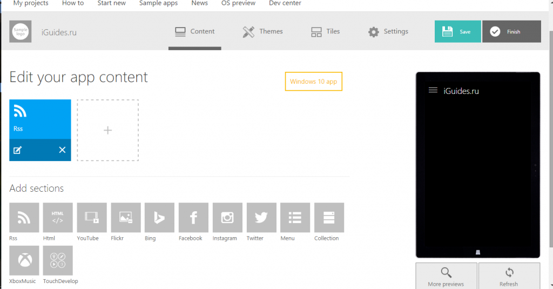This screenshot has height=289, width=553.
Task: Open the How to menu
Action: click(73, 4)
